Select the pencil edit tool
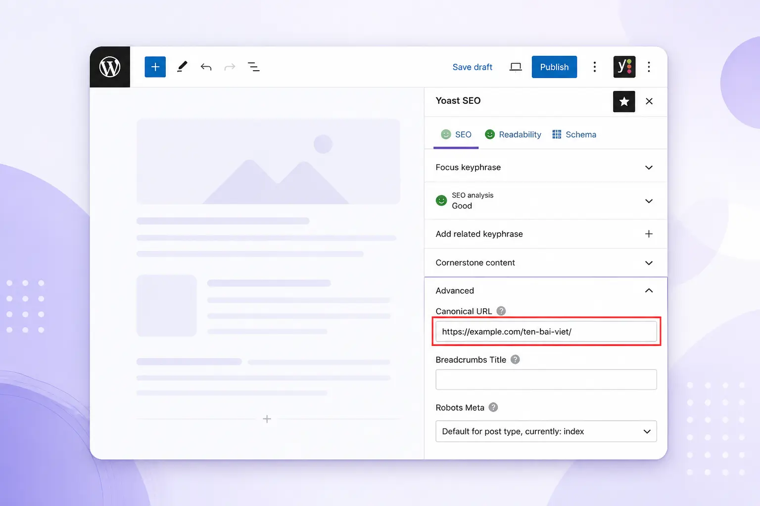The width and height of the screenshot is (760, 506). click(x=182, y=67)
